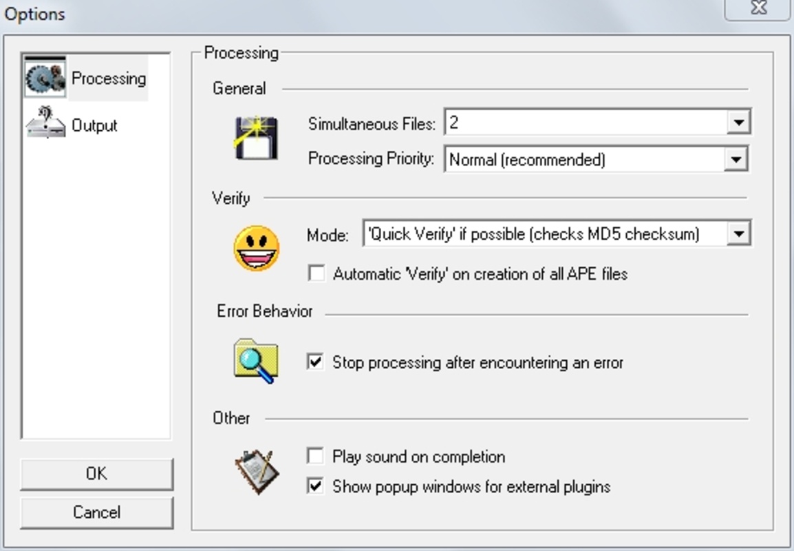794x551 pixels.
Task: Click the floppy disk General icon
Action: [x=256, y=138]
